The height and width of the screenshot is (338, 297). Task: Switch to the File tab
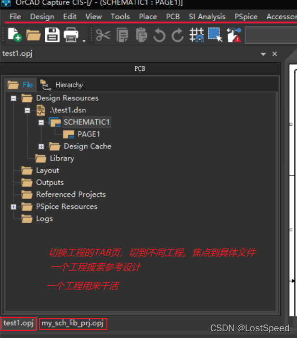point(20,85)
